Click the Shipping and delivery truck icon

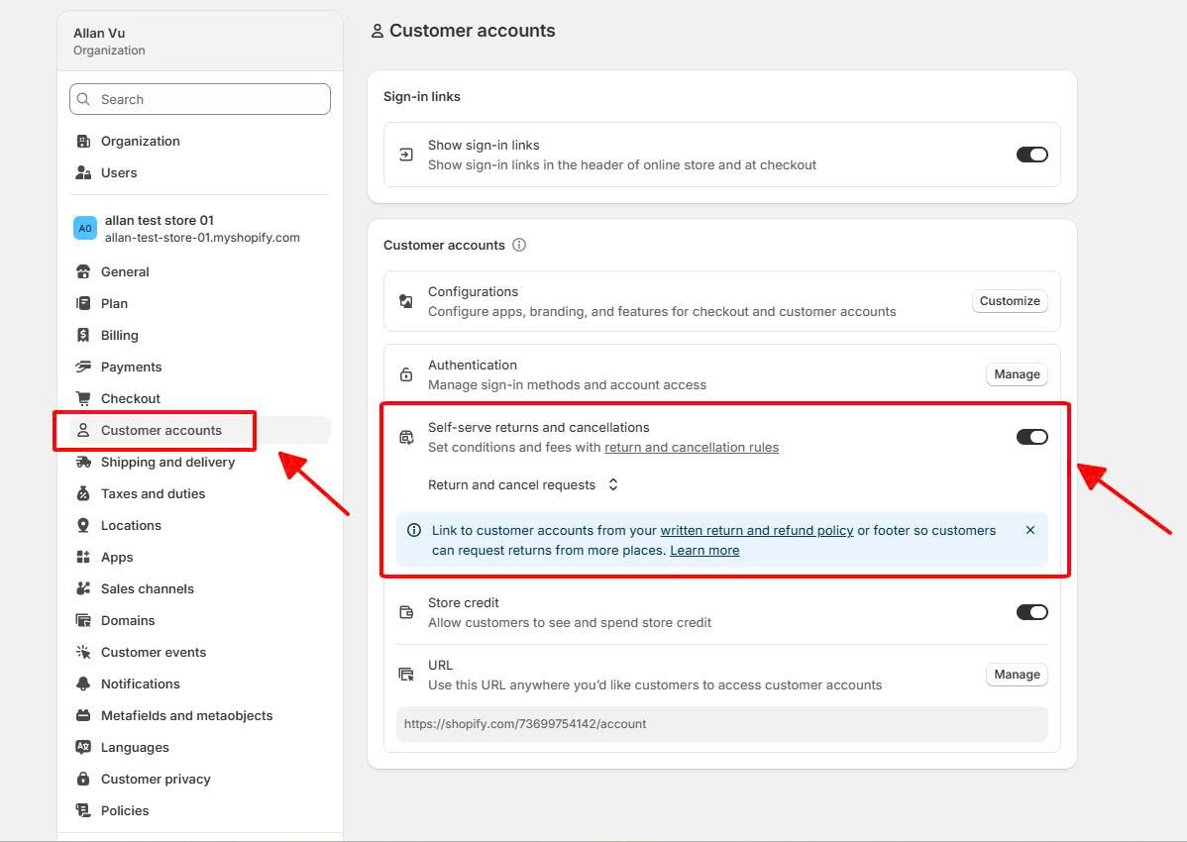coord(83,463)
